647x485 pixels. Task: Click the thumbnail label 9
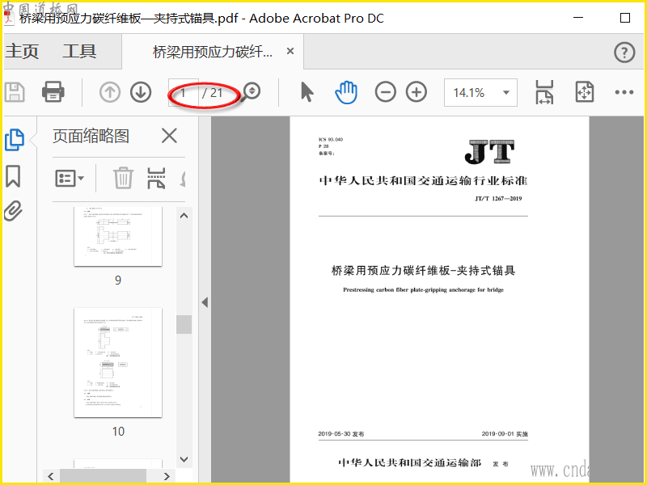tap(118, 280)
